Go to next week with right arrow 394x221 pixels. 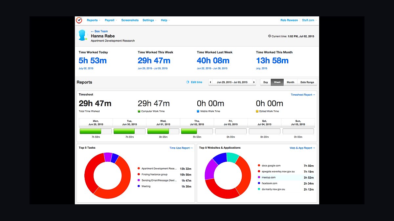254,82
